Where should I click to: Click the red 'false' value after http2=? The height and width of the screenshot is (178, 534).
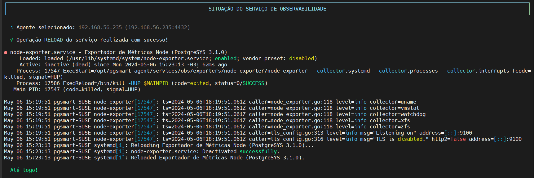pos(458,139)
